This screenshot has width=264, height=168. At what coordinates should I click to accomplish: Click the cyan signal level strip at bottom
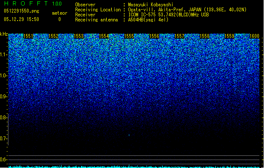134,166
